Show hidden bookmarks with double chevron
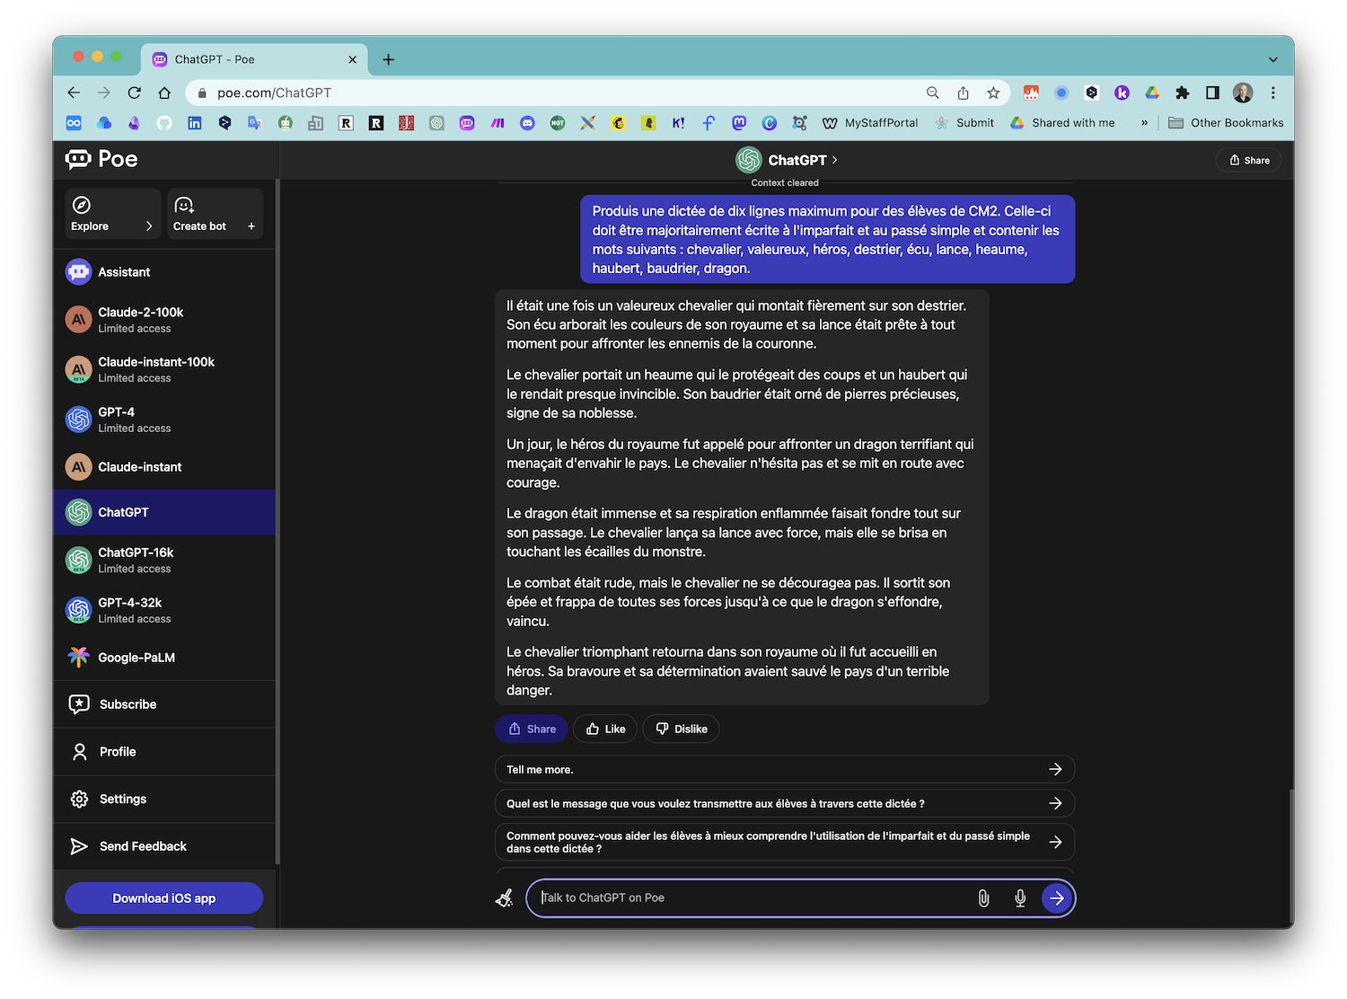Screen dimensions: 1347x999 (1144, 123)
